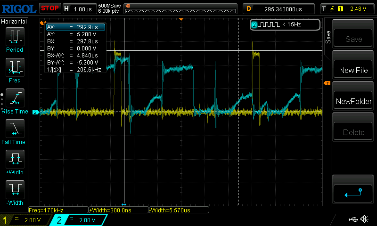
Task: Click the New File button
Action: point(353,69)
